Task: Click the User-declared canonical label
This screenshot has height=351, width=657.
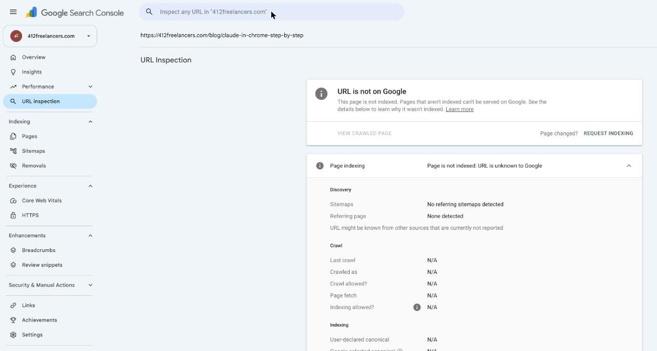Action: pos(360,340)
